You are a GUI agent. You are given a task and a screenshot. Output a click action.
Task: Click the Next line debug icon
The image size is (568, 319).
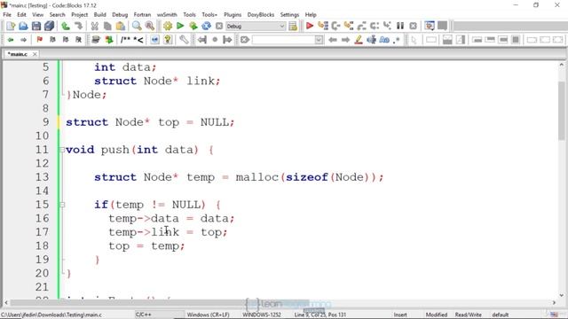tap(335, 26)
